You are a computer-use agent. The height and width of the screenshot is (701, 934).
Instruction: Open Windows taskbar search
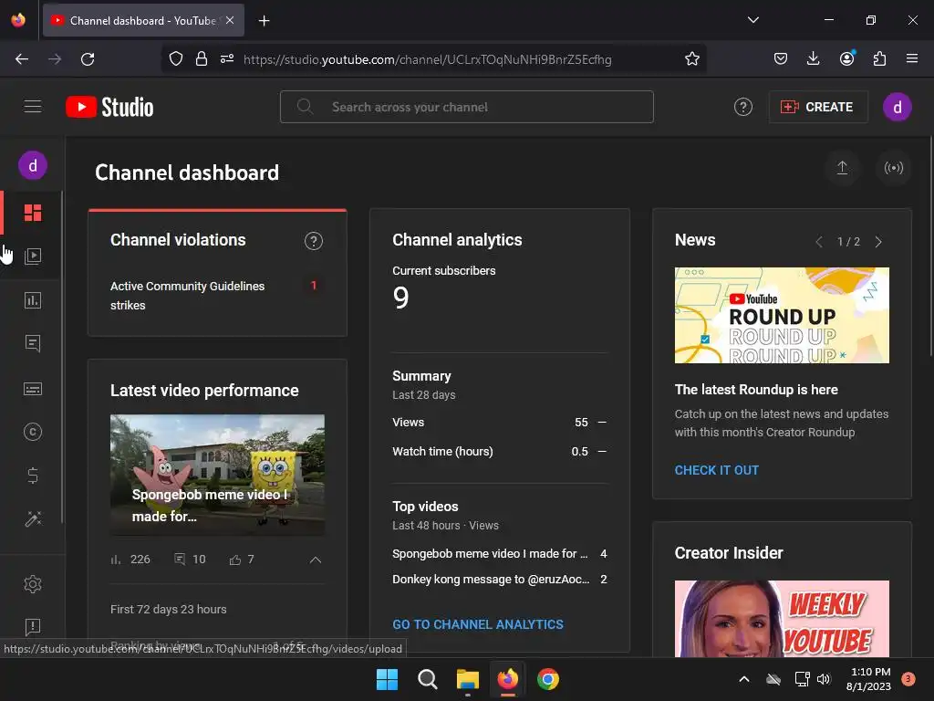[x=427, y=679]
